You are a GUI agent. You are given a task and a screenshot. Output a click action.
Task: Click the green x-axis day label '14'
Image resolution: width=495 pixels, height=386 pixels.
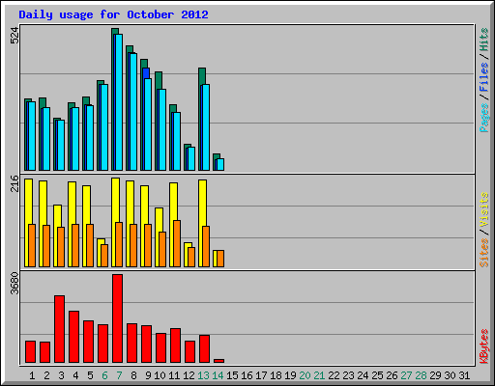(218, 375)
